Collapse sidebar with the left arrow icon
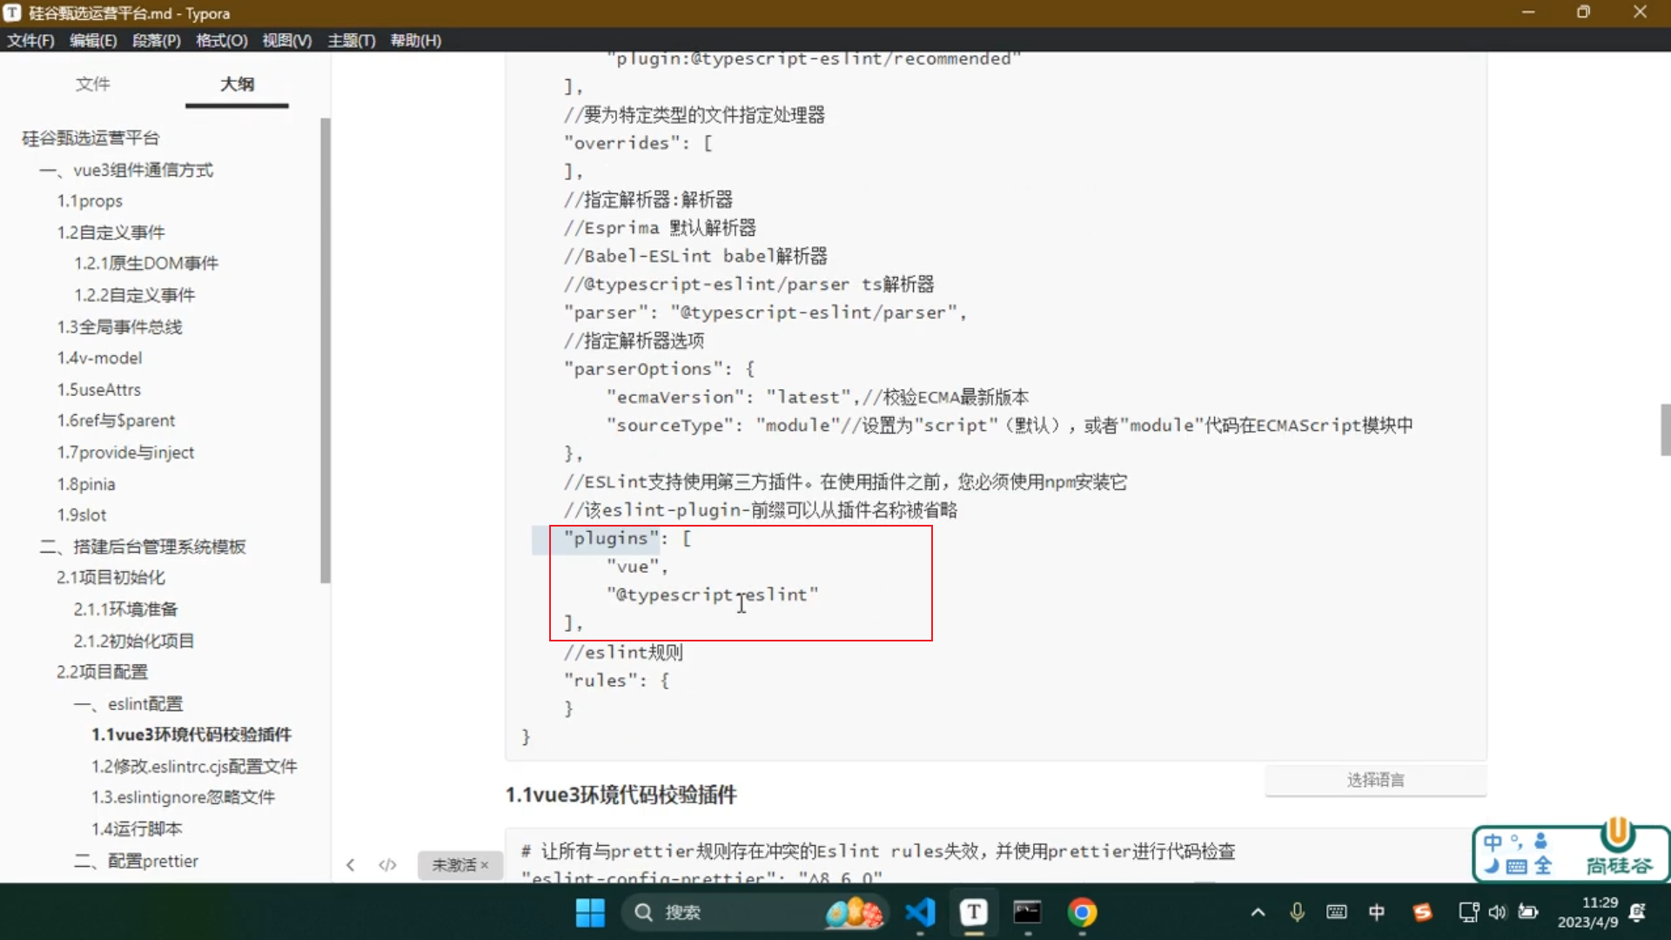Viewport: 1671px width, 940px height. [x=350, y=864]
